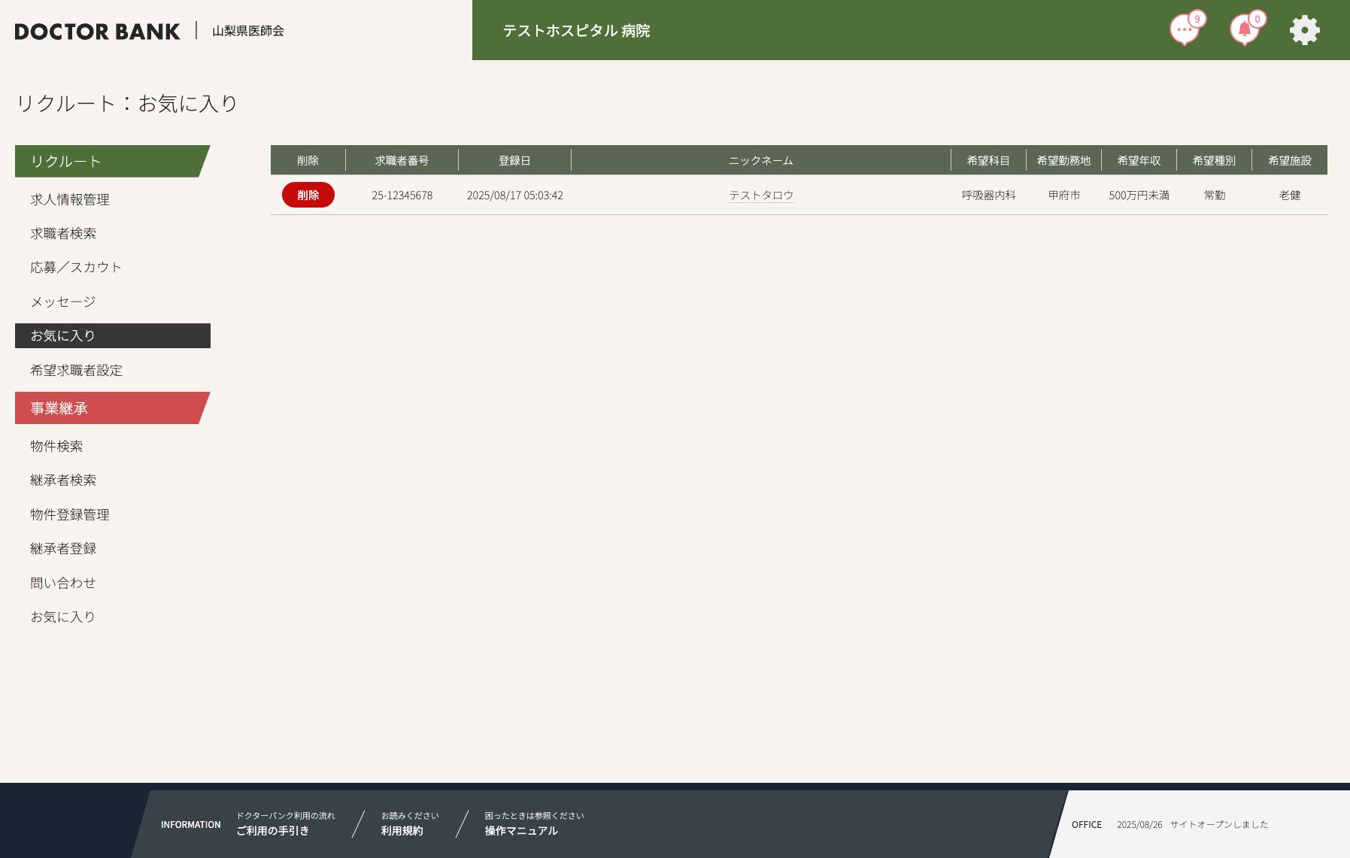
Task: Open the 利用規約 footer link
Action: [x=402, y=831]
